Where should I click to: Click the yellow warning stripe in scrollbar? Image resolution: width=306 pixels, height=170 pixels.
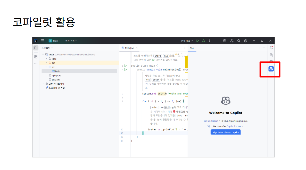point(186,62)
